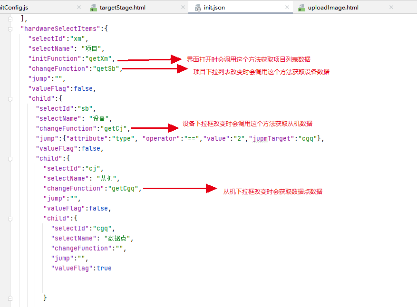Close the uploadImage.html tab
417x307 pixels.
coord(391,8)
